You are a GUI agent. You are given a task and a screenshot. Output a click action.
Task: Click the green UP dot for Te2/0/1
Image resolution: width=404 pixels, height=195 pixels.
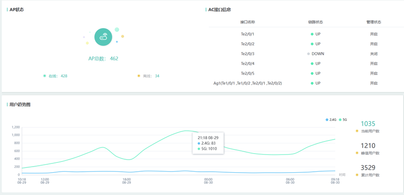312,34
